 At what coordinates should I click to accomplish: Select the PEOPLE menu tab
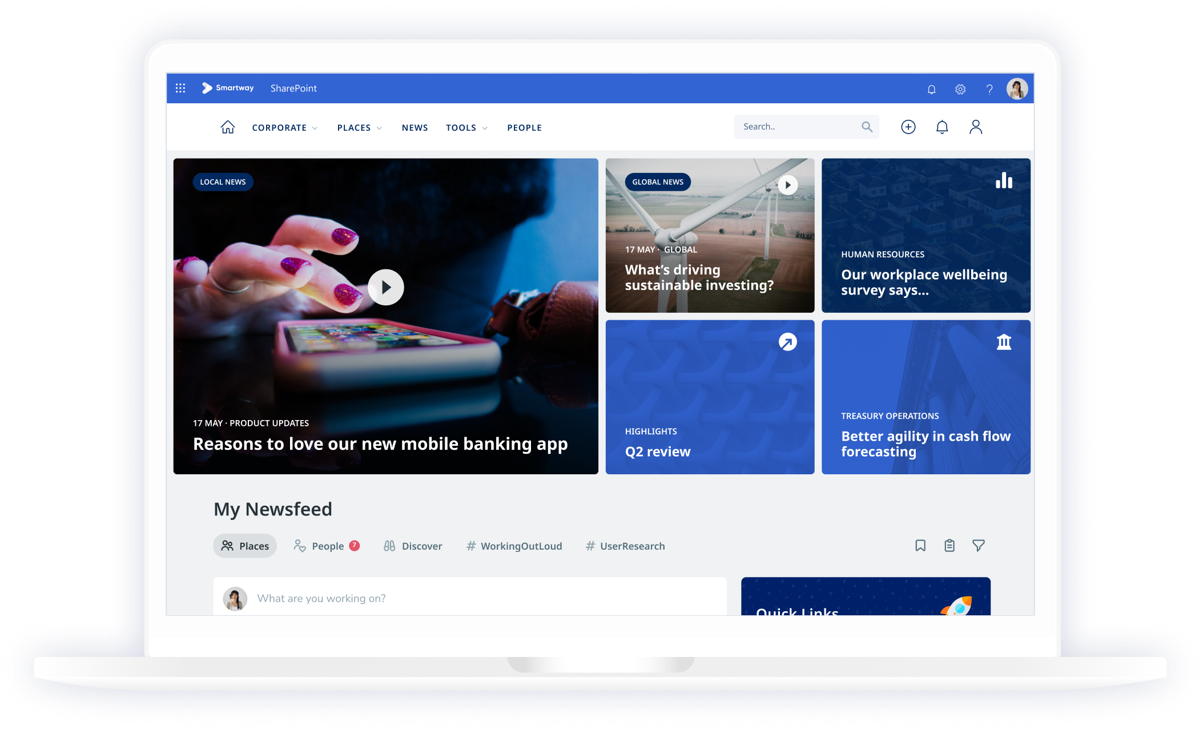(x=524, y=127)
